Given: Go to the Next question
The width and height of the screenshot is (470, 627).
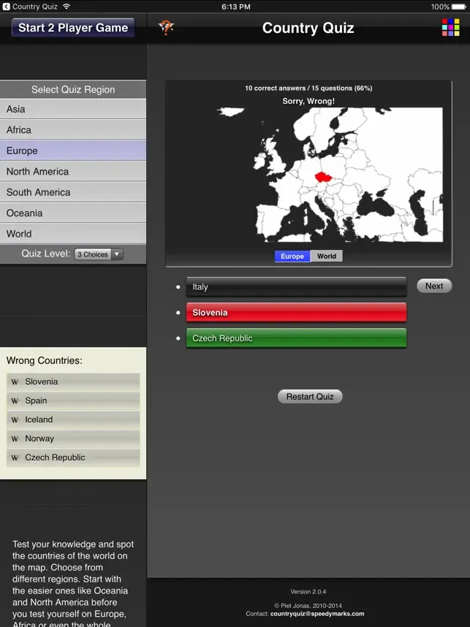Looking at the screenshot, I should click(434, 286).
